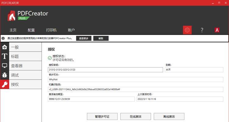Select the T icon for Title settings
229x122 pixels.
pyautogui.click(x=5, y=56)
